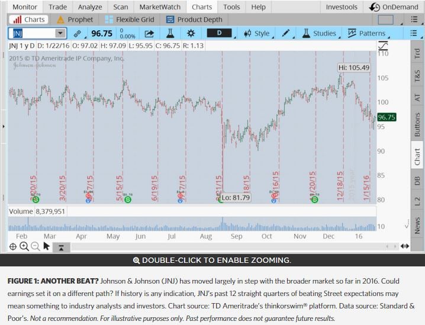Open the Monitor tab

point(25,7)
